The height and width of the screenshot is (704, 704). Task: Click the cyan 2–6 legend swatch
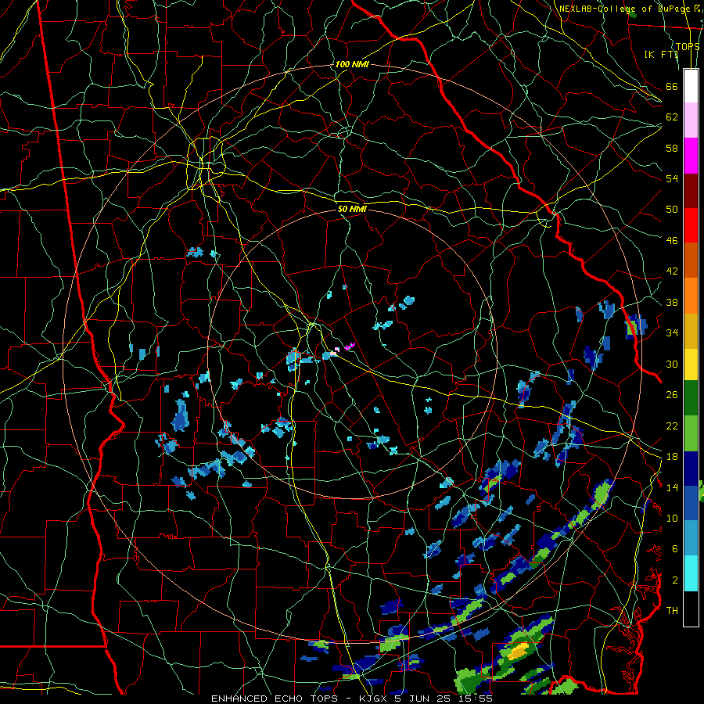click(691, 573)
